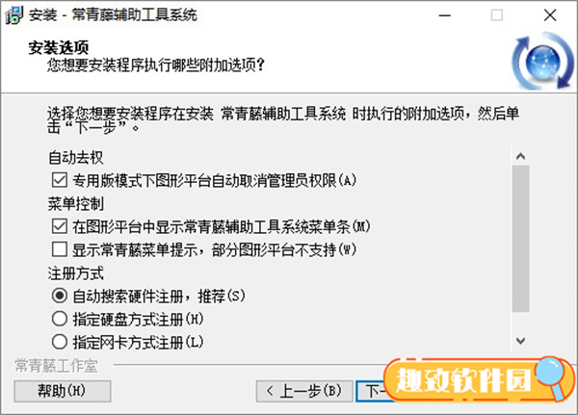The width and height of the screenshot is (578, 415).
Task: Uncheck 专用版模式下图形平台自动取消管理员权限 checkbox
Action: pyautogui.click(x=60, y=180)
